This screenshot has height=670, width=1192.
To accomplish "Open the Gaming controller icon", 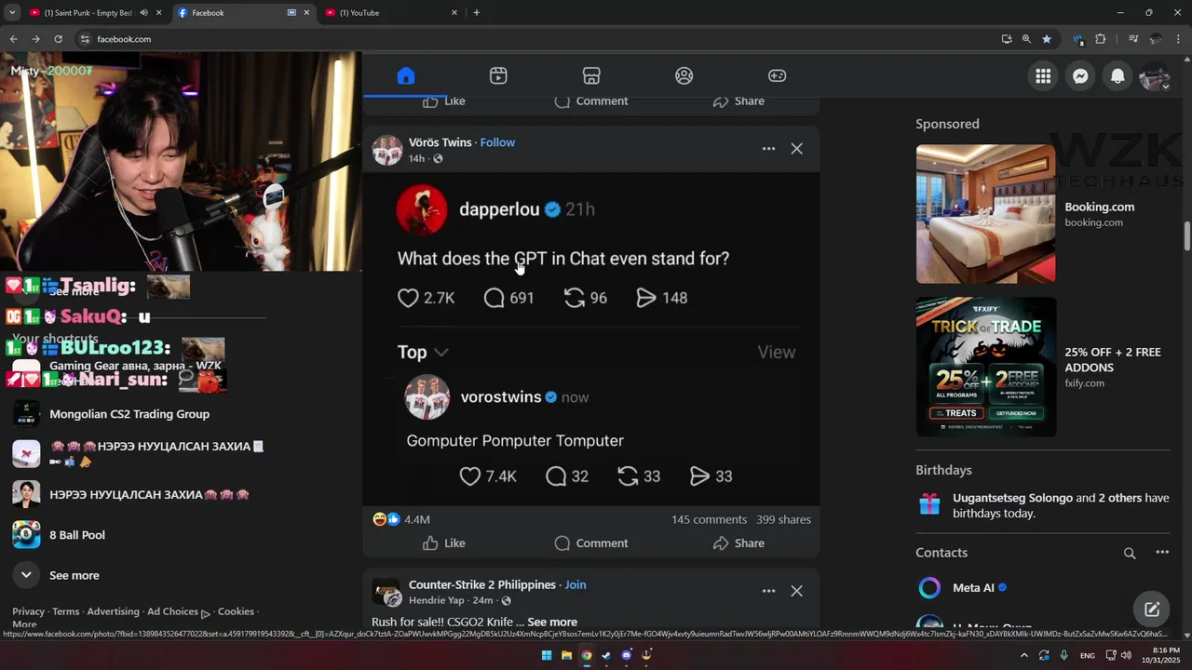I will (777, 76).
